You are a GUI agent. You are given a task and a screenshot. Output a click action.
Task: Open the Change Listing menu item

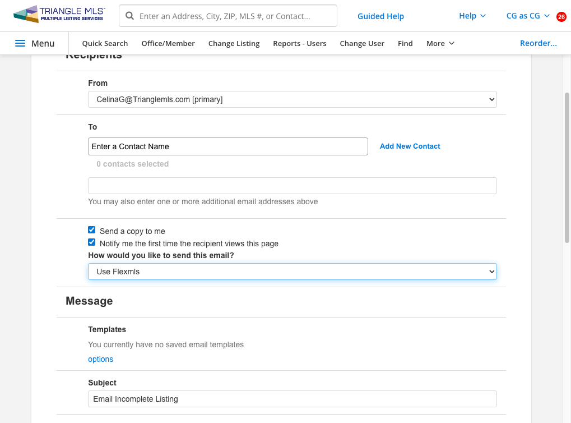pos(234,43)
